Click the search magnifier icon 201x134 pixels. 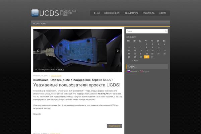(x=165, y=31)
